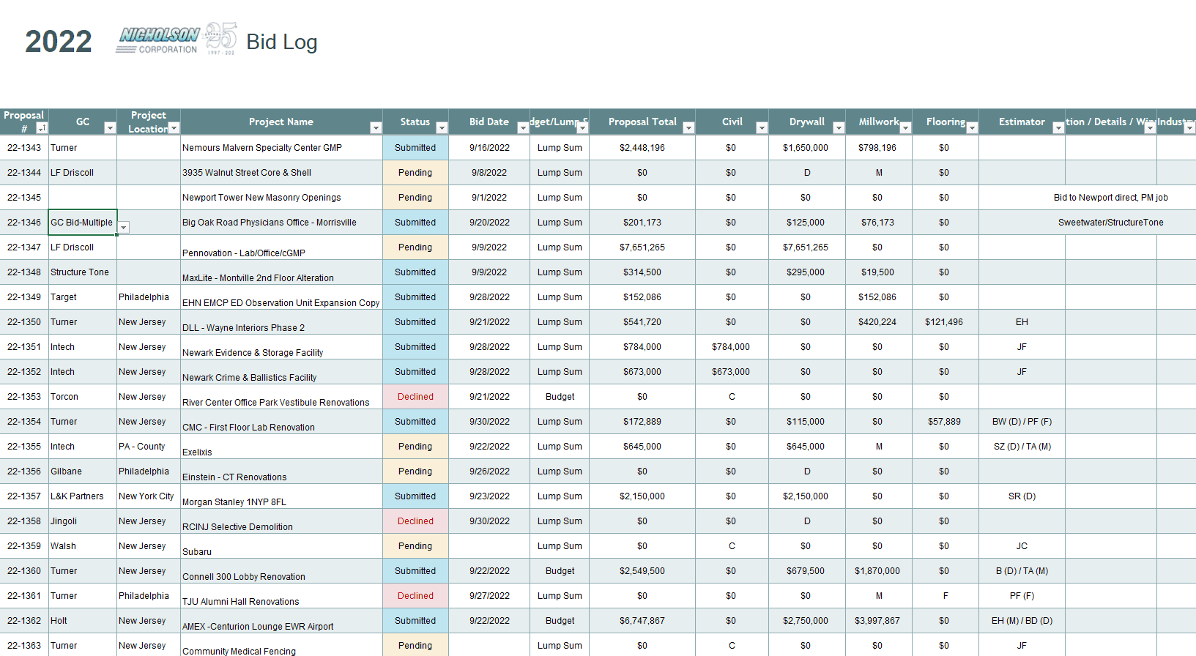Select River Center Office Park Vestibule Renovations

coord(281,397)
